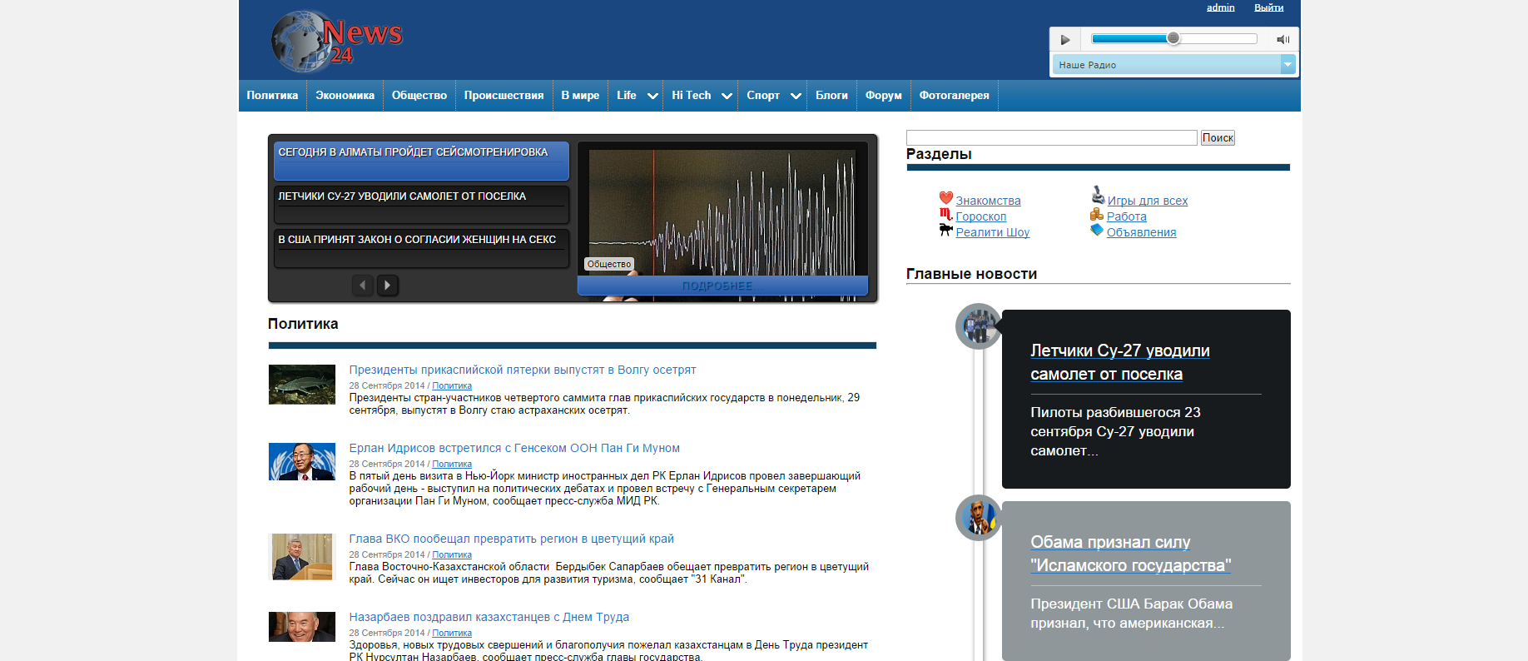This screenshot has height=661, width=1528.
Task: Expand the Hi Tech menu arrow
Action: pos(727,97)
